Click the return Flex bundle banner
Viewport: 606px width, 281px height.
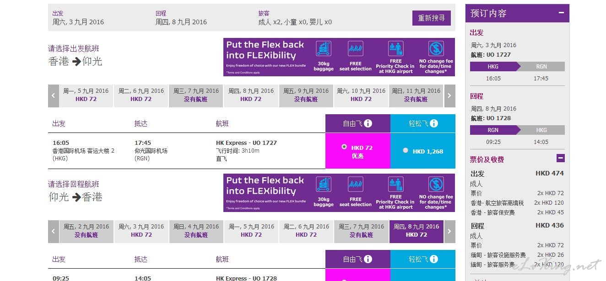[339, 193]
